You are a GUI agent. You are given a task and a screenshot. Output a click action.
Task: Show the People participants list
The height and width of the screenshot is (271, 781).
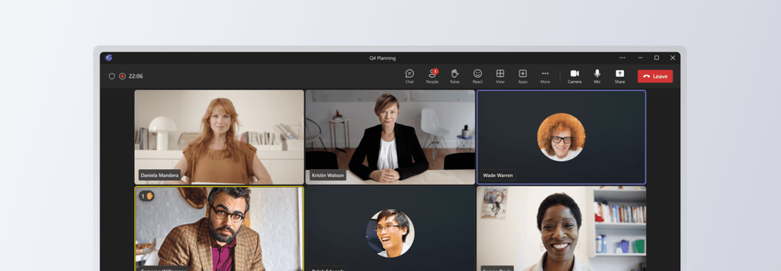pos(432,76)
